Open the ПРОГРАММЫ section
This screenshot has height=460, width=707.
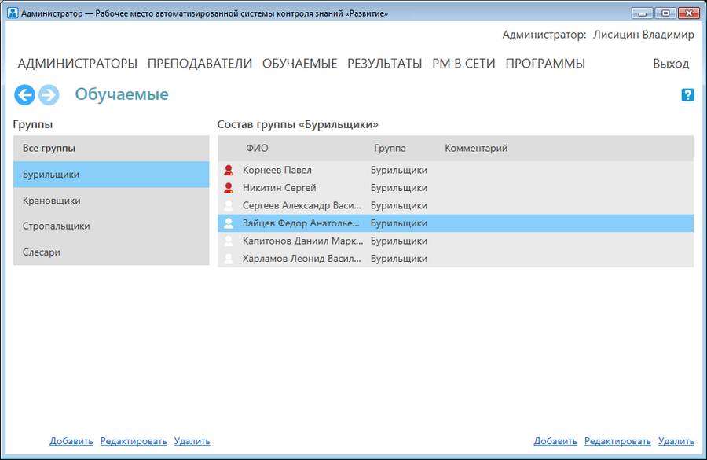(545, 64)
